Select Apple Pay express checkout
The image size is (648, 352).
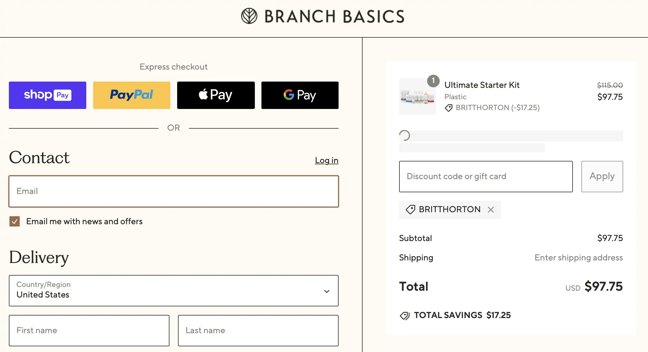click(x=216, y=95)
